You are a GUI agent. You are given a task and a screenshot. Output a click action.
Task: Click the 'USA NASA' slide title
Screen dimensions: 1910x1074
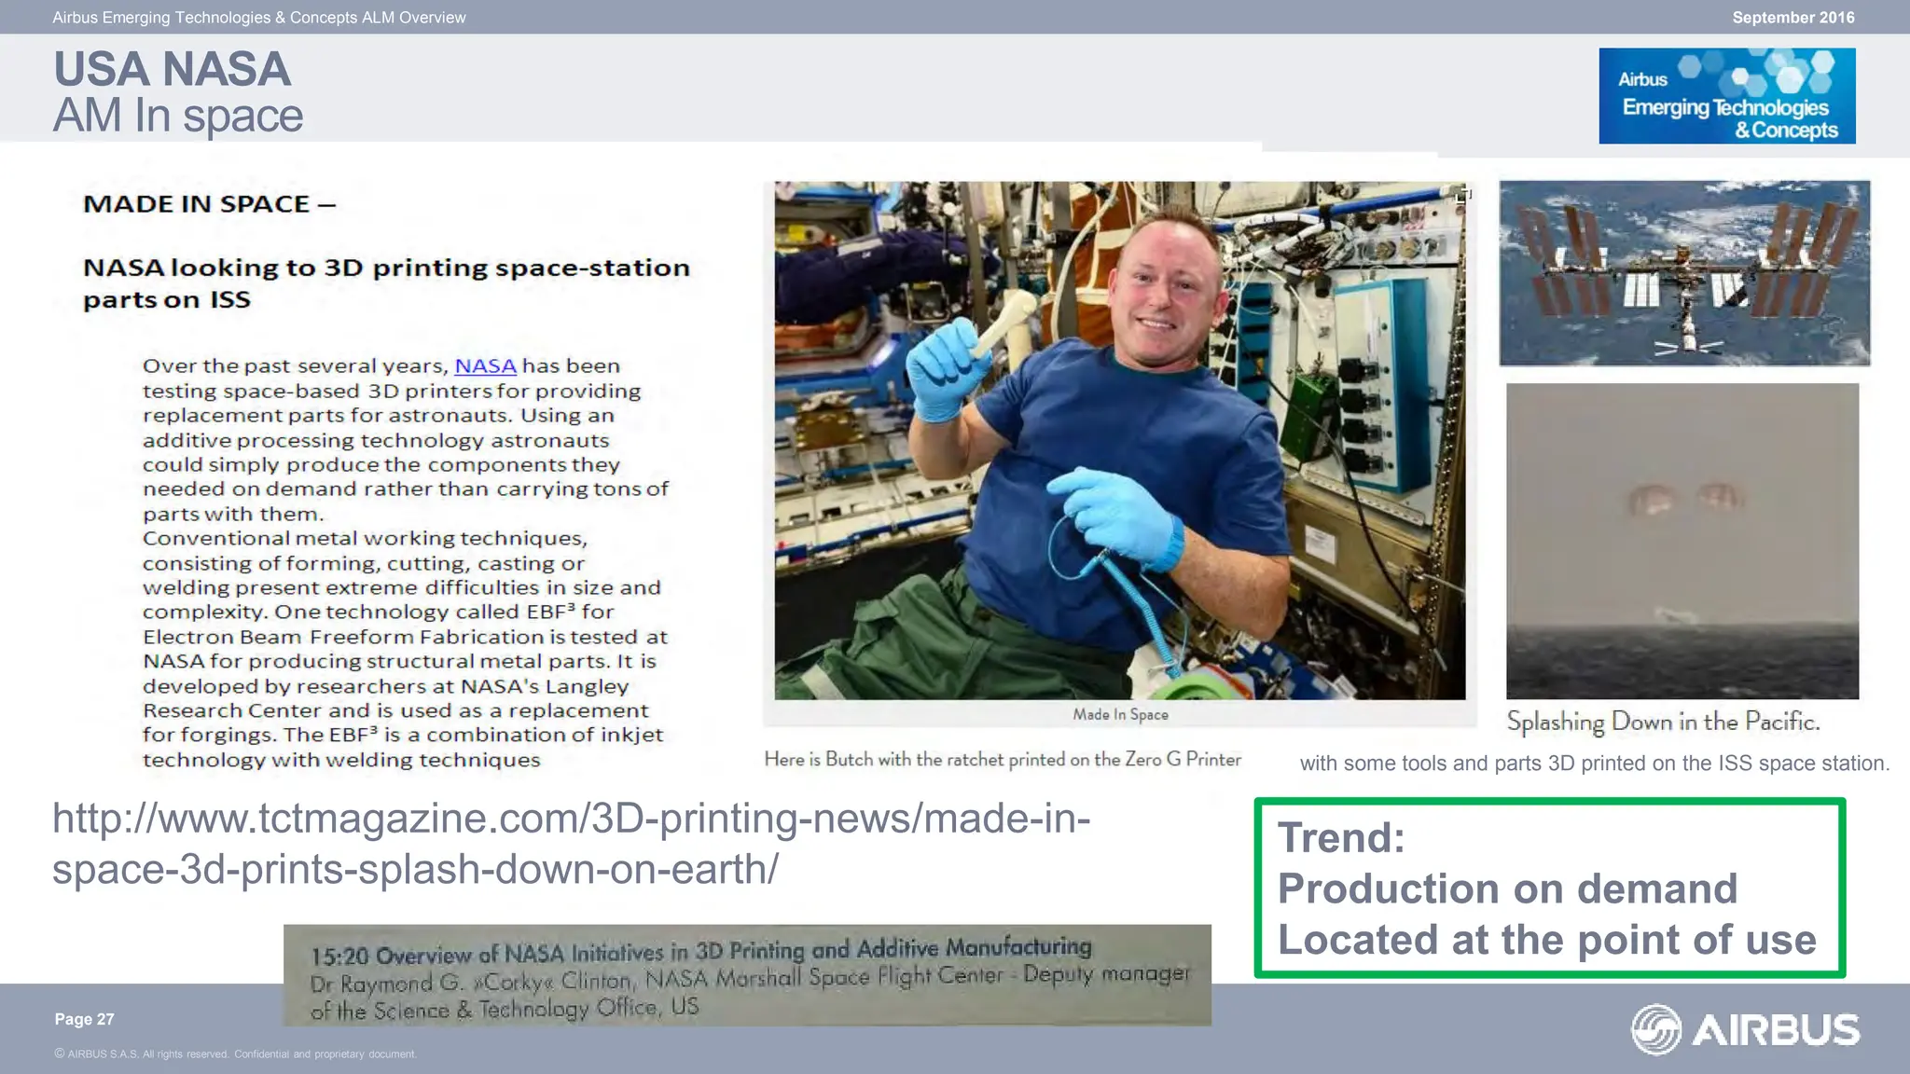173,69
